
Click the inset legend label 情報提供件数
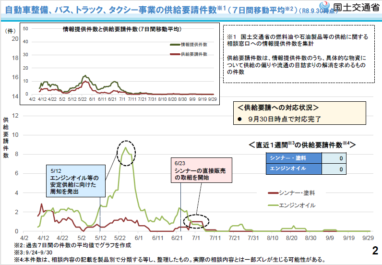pyautogui.click(x=194, y=45)
